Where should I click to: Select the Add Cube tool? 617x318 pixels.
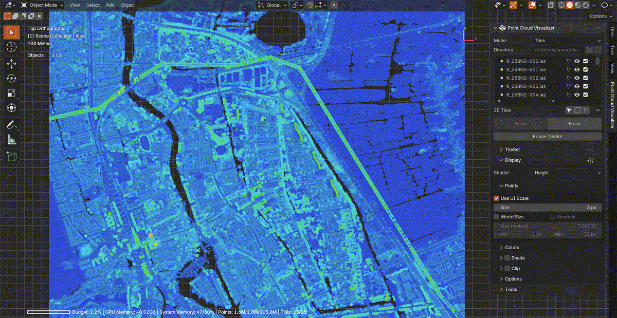pyautogui.click(x=11, y=156)
